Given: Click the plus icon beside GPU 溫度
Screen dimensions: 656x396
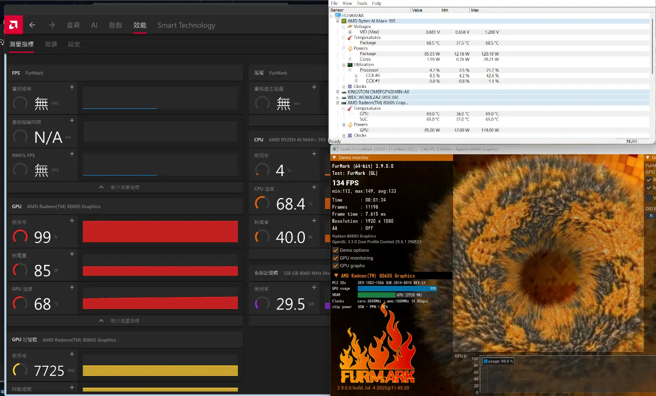Looking at the screenshot, I should 72,287.
